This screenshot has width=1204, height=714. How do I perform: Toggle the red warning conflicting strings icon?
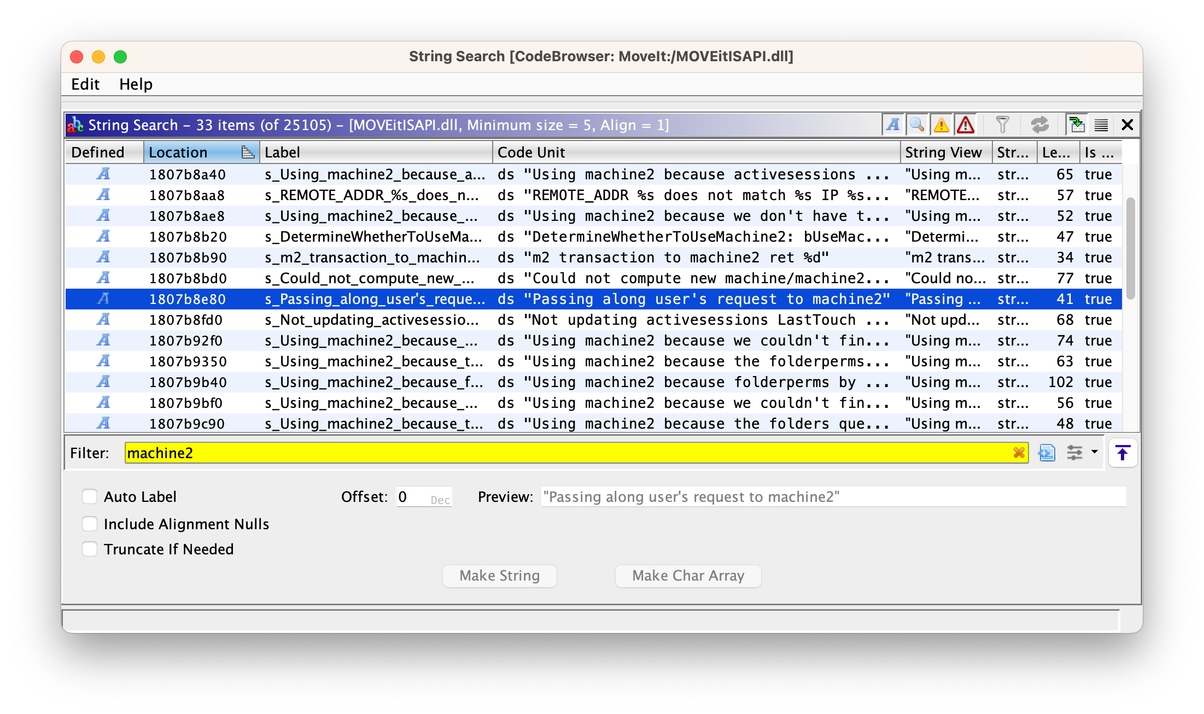click(x=966, y=125)
